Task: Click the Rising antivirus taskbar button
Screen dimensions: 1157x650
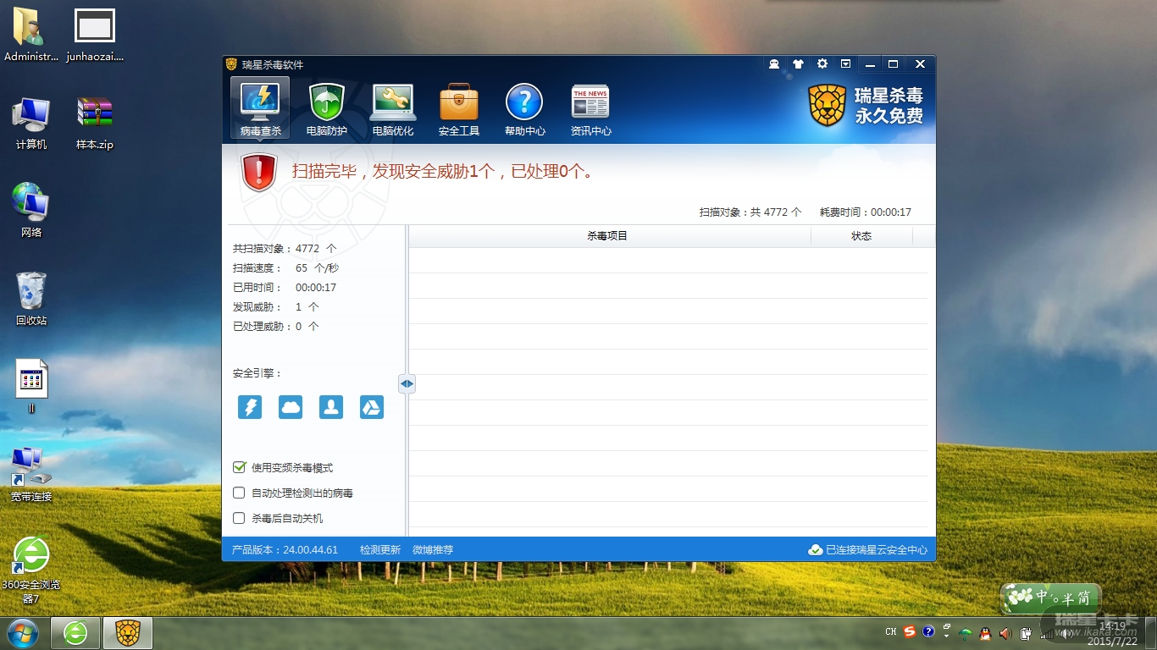Action: [x=128, y=633]
